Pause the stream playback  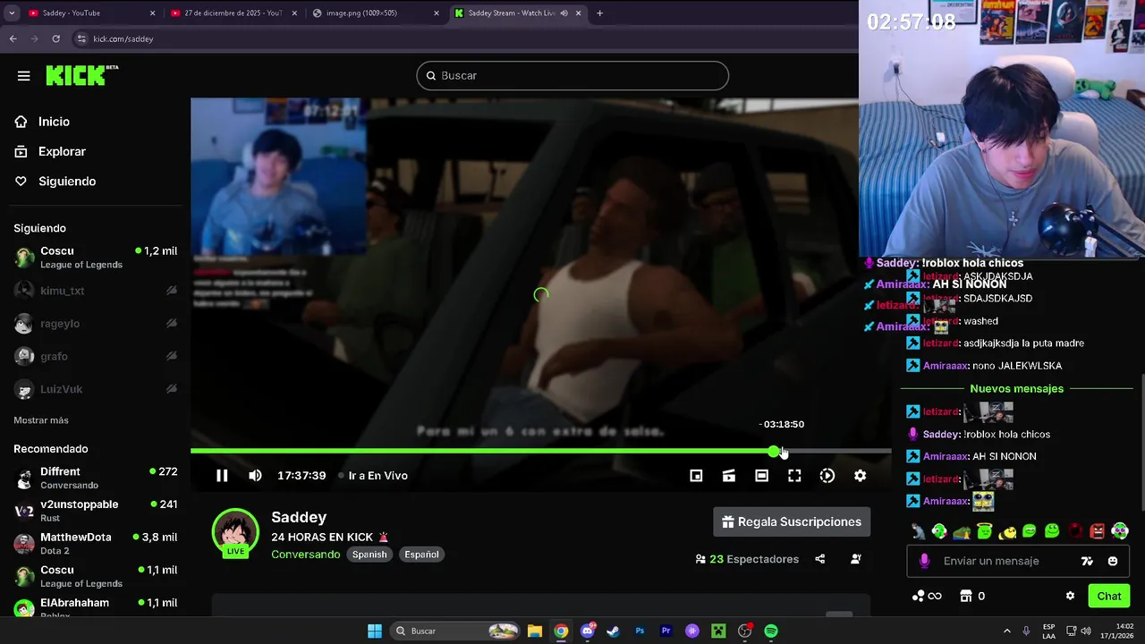pyautogui.click(x=222, y=476)
